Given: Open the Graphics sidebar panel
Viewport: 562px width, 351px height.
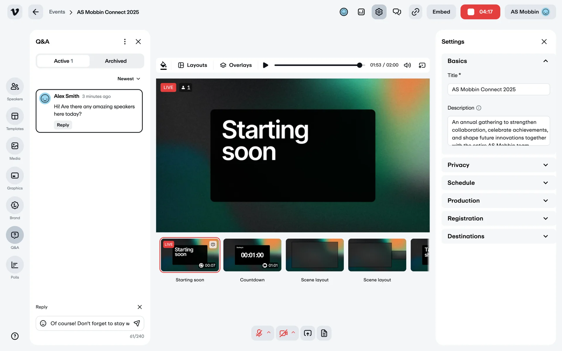Looking at the screenshot, I should tap(15, 175).
